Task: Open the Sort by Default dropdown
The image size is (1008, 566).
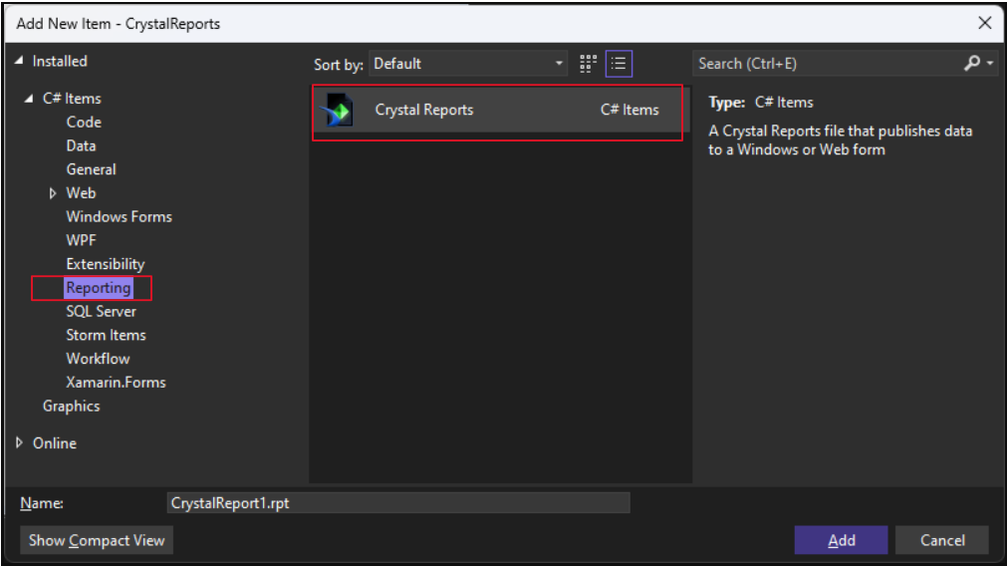Action: [468, 64]
